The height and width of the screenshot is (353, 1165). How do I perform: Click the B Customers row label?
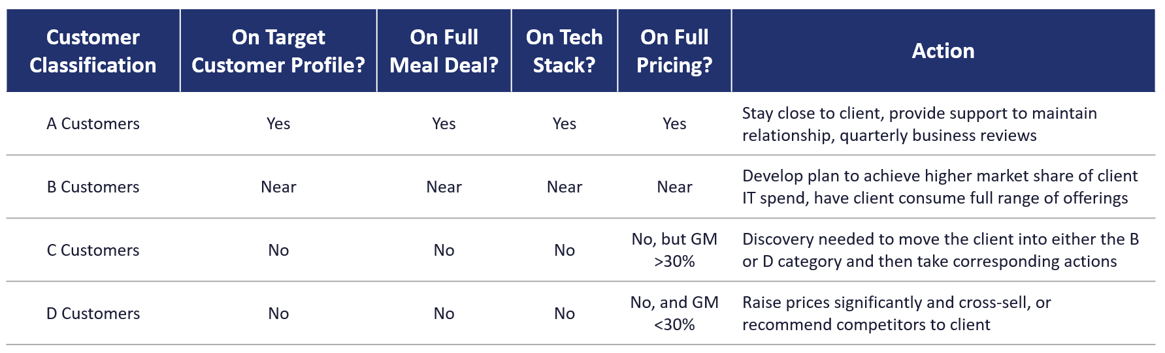tap(93, 187)
